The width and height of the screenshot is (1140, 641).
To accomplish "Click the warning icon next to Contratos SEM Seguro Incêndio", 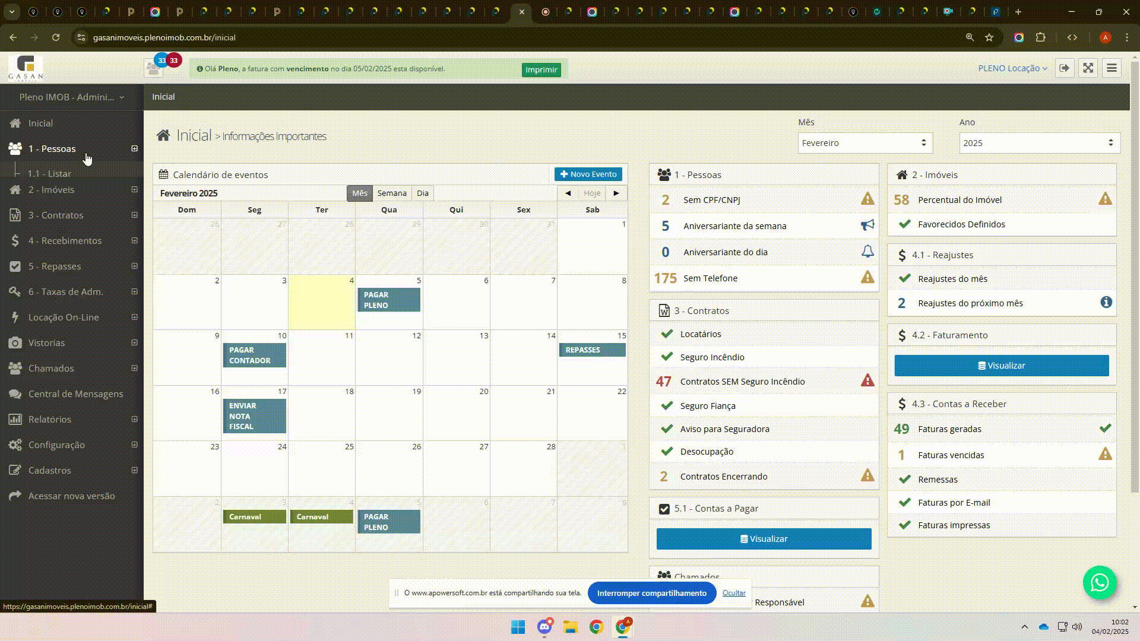I will coord(867,380).
